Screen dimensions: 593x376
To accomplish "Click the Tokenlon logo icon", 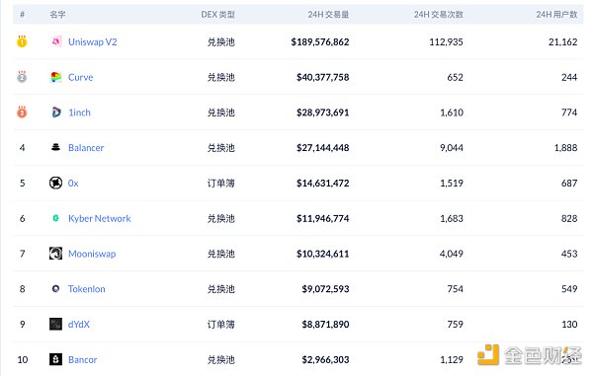I will (55, 289).
